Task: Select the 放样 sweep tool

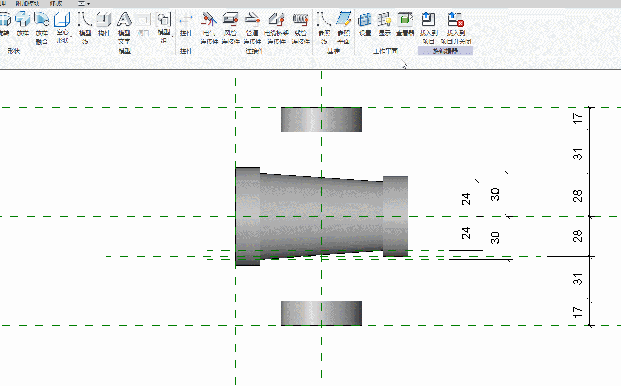Action: [23, 24]
